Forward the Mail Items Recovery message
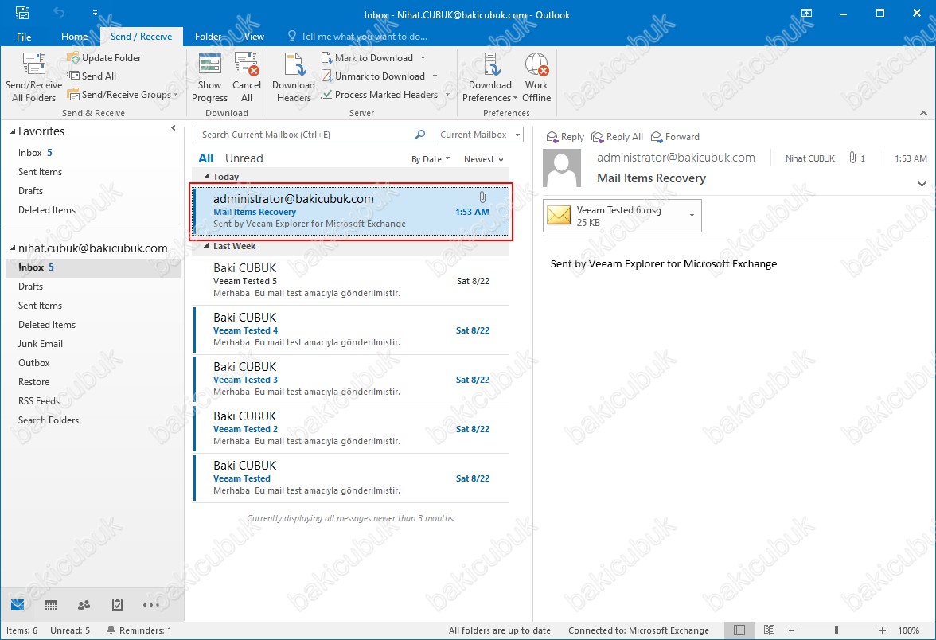The image size is (936, 640). point(675,137)
